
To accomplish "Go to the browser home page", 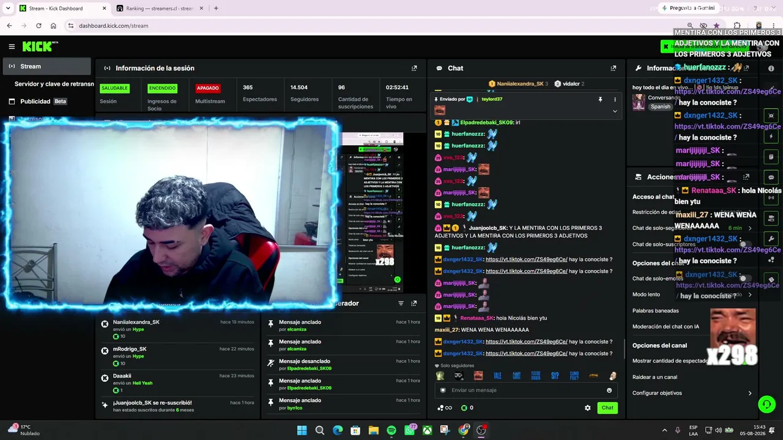I will [x=53, y=26].
